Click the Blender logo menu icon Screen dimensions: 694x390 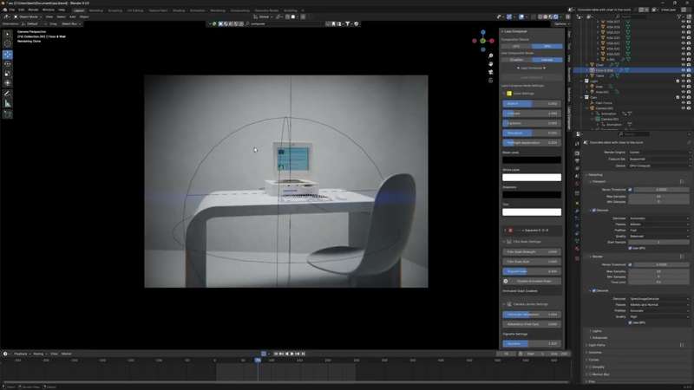tap(5, 10)
